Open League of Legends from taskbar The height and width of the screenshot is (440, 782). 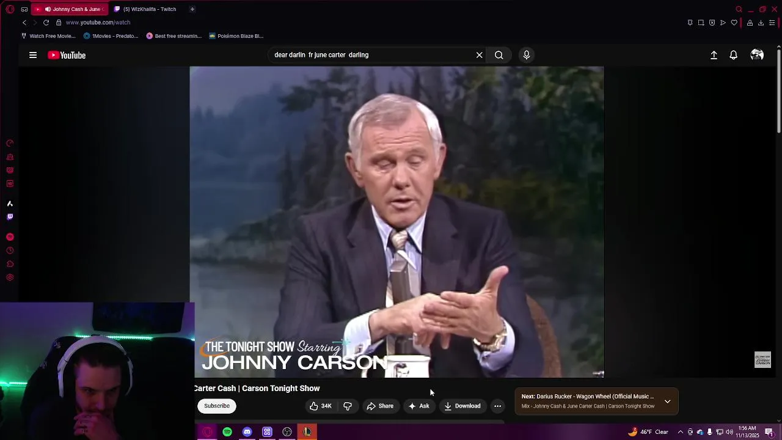click(307, 432)
